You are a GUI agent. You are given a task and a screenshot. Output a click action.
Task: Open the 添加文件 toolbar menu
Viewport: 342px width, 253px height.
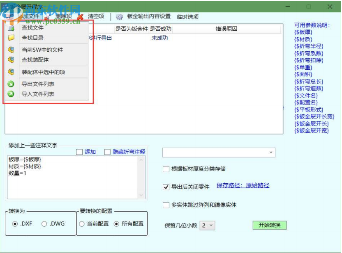point(29,16)
